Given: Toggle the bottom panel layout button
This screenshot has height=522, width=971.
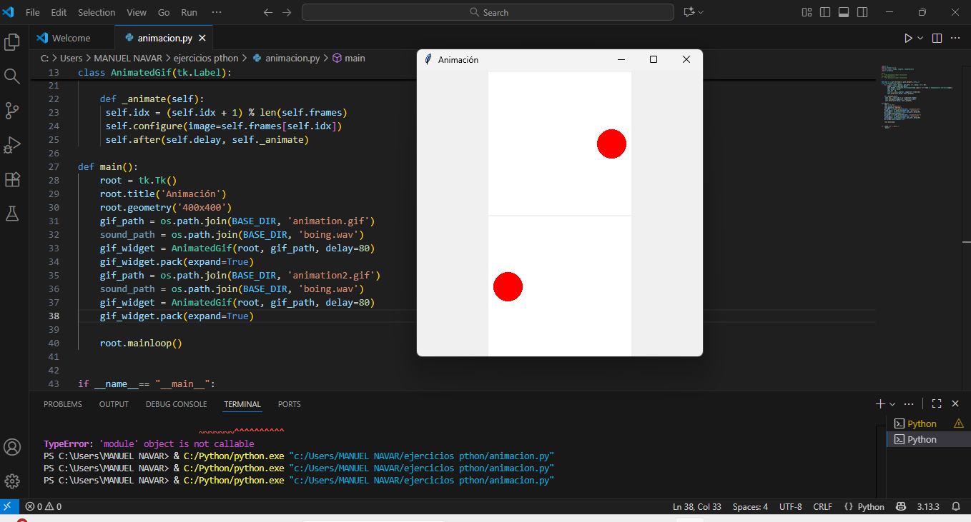Looking at the screenshot, I should pyautogui.click(x=844, y=12).
